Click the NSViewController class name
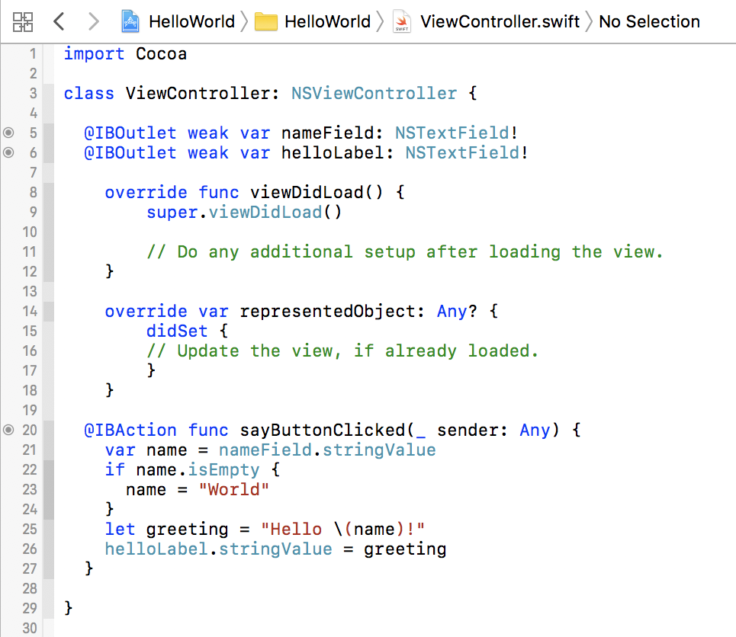 [374, 93]
